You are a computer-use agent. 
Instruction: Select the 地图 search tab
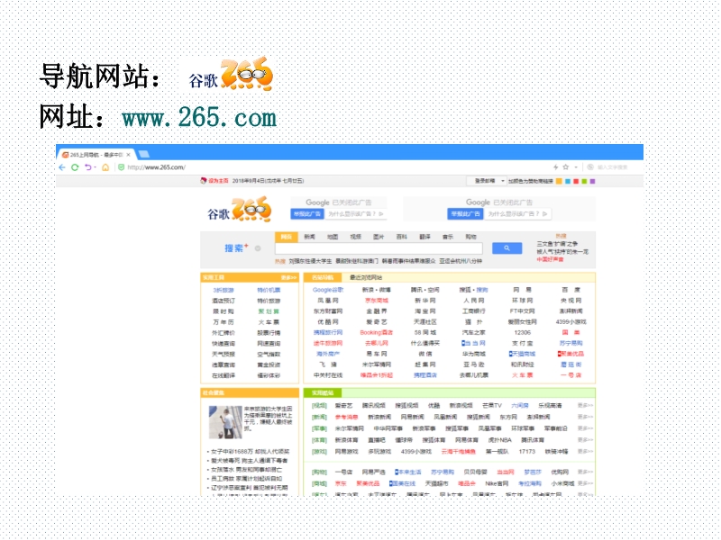pyautogui.click(x=332, y=237)
